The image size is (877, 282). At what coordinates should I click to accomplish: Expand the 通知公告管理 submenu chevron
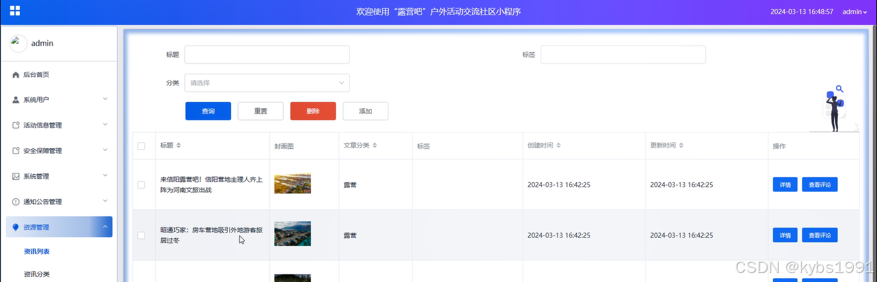coord(105,201)
